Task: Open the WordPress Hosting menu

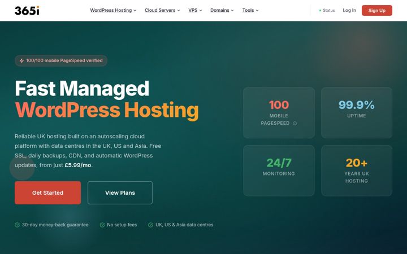Action: click(x=113, y=10)
